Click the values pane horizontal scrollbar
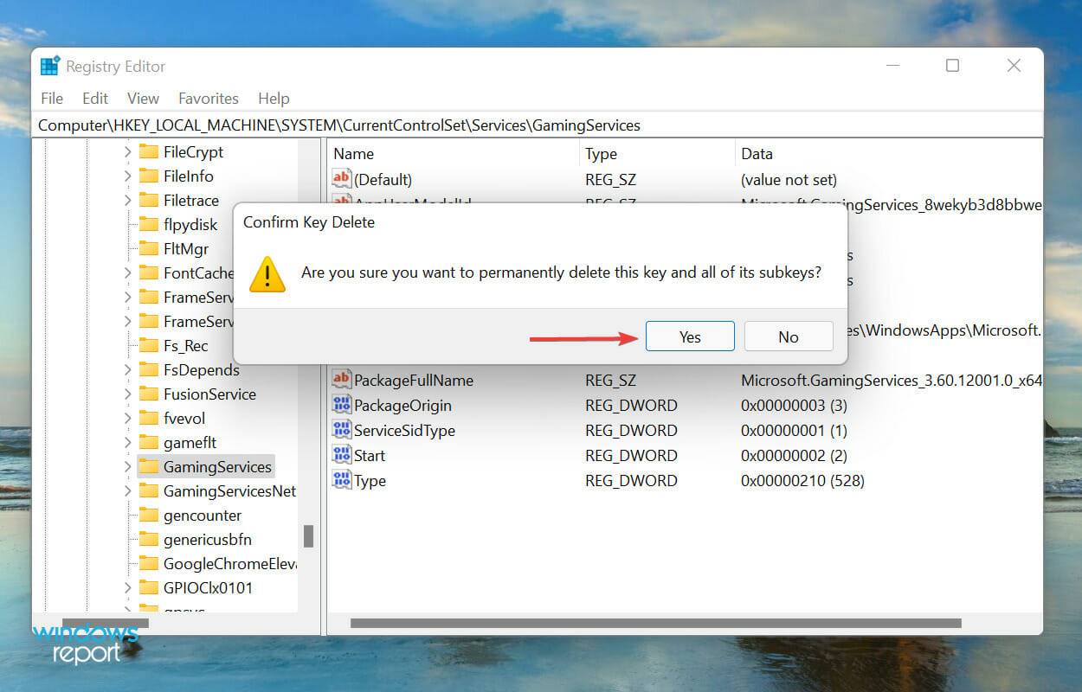Screen dimensions: 1082x692 point(656,623)
